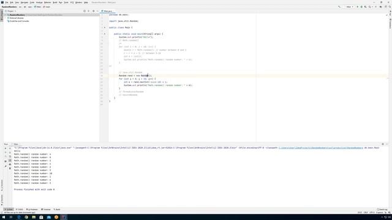Open Microsoft Store from taskbar
The width and height of the screenshot is (392, 220).
coord(41,218)
